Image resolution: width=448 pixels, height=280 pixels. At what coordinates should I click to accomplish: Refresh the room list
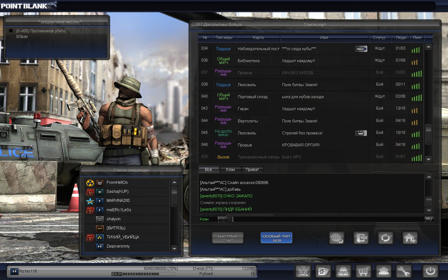click(385, 238)
